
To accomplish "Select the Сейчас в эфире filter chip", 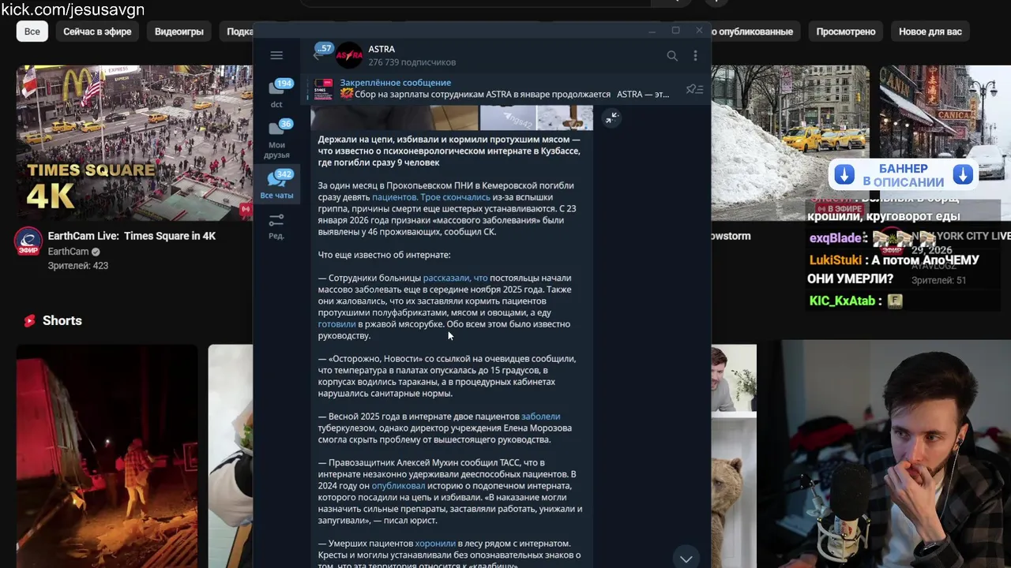I will pos(97,32).
